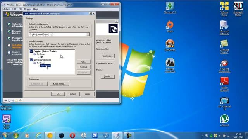Open The Sims 3 desktop shortcut
The height and width of the screenshot is (139, 248).
point(170,7)
